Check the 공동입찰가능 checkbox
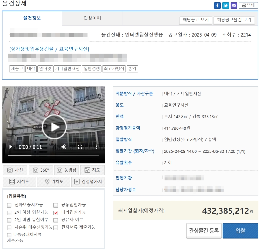The height and width of the screenshot is (252, 260). coord(56,205)
